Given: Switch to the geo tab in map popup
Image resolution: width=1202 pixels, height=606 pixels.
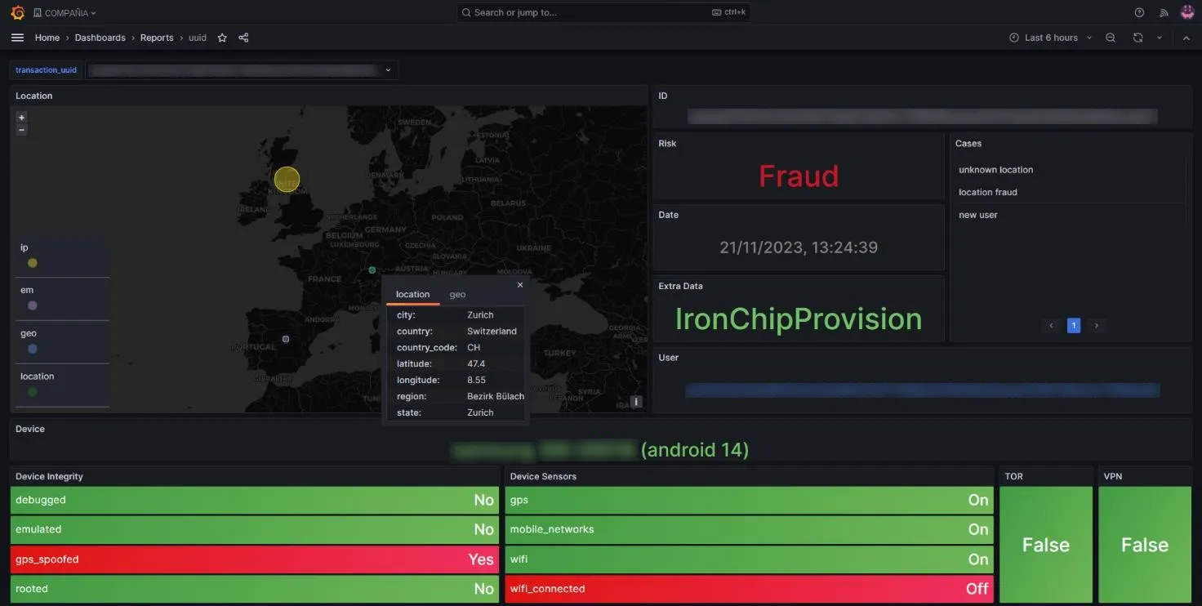Looking at the screenshot, I should point(457,294).
